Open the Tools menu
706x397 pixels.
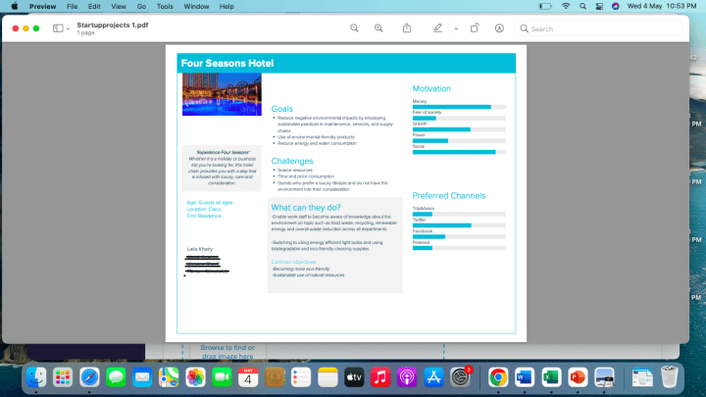165,6
